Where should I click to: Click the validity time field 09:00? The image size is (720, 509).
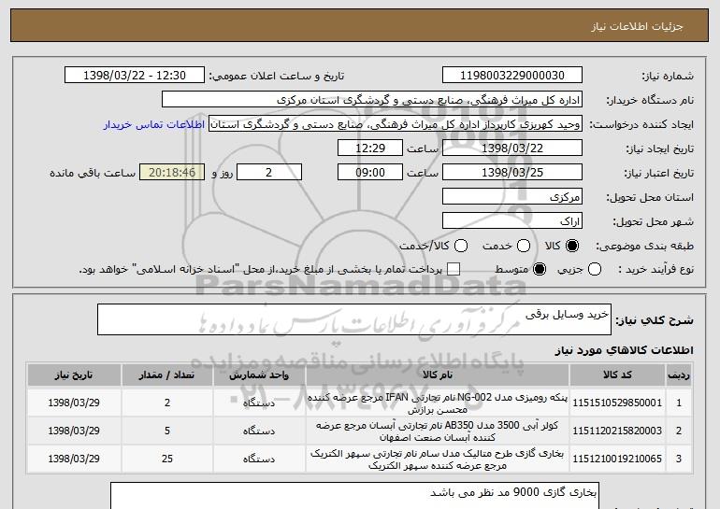[x=370, y=173]
